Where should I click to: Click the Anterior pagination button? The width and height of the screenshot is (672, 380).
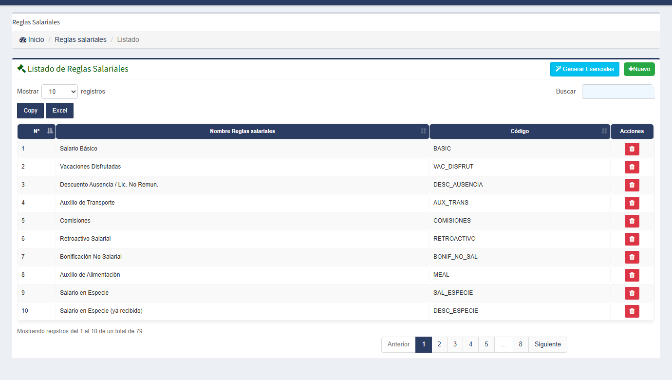click(398, 344)
